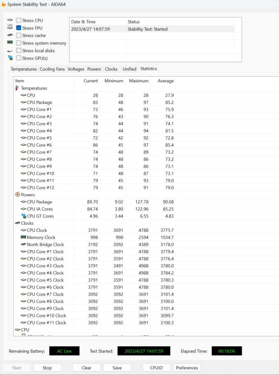Select the Statistics tab
Screen dimensions: 279x375
(x=149, y=69)
